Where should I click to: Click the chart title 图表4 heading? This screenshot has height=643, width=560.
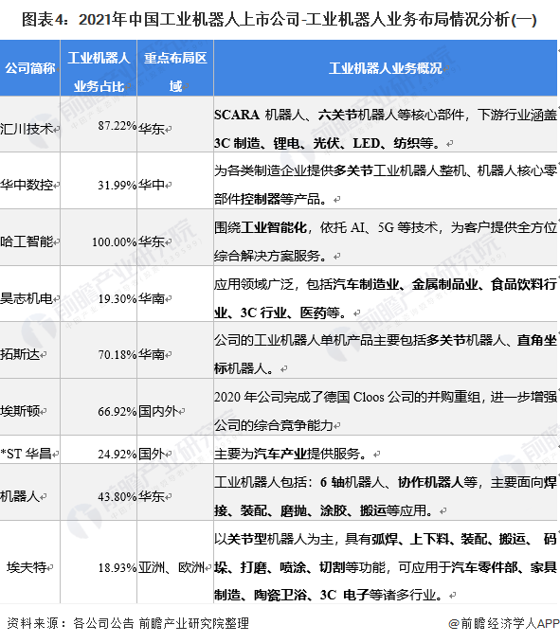coord(279,19)
